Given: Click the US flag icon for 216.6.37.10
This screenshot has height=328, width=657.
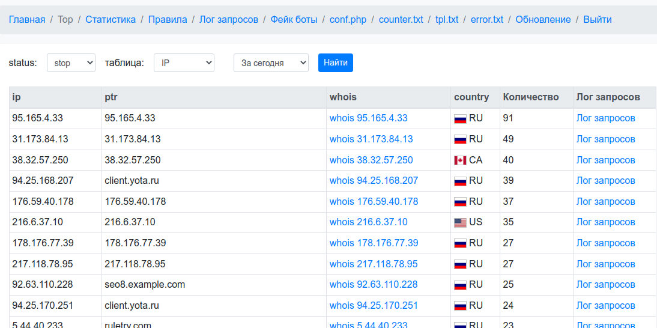Looking at the screenshot, I should [x=460, y=223].
